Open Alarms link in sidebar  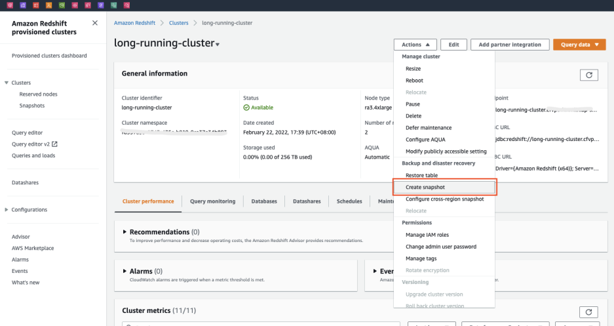click(20, 259)
